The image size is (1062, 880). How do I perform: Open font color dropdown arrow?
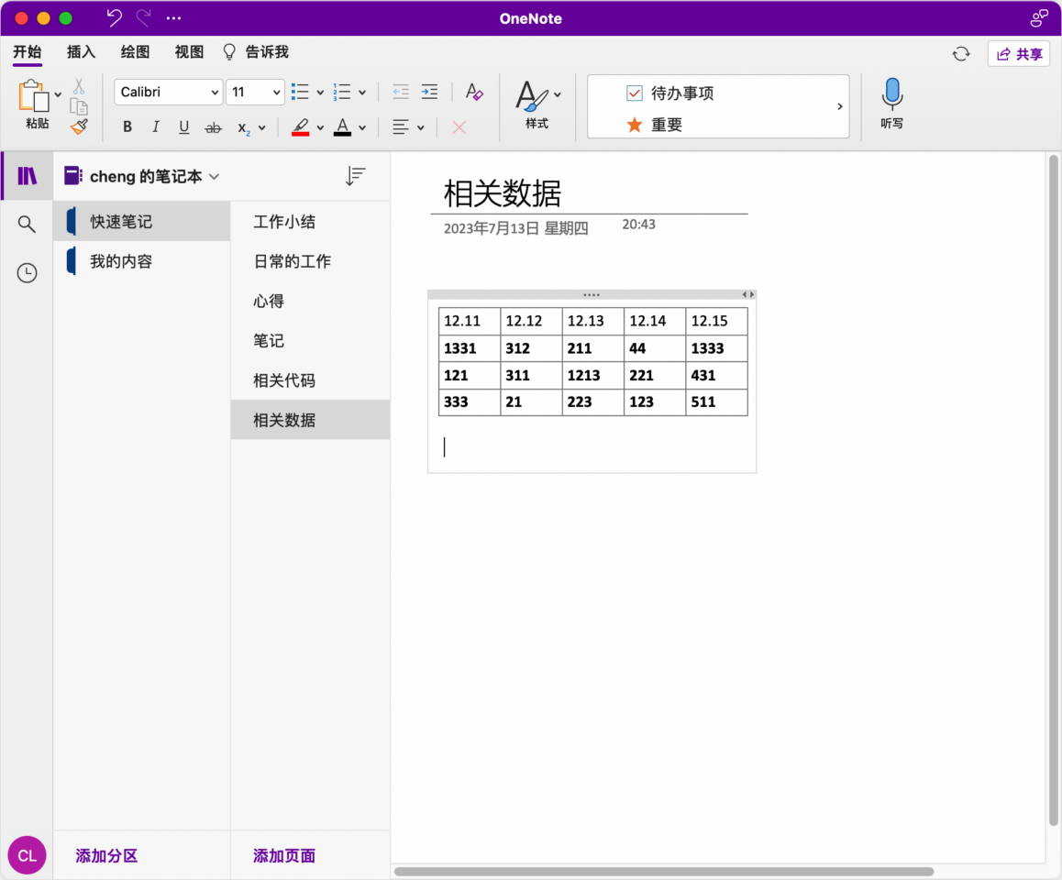pyautogui.click(x=361, y=128)
